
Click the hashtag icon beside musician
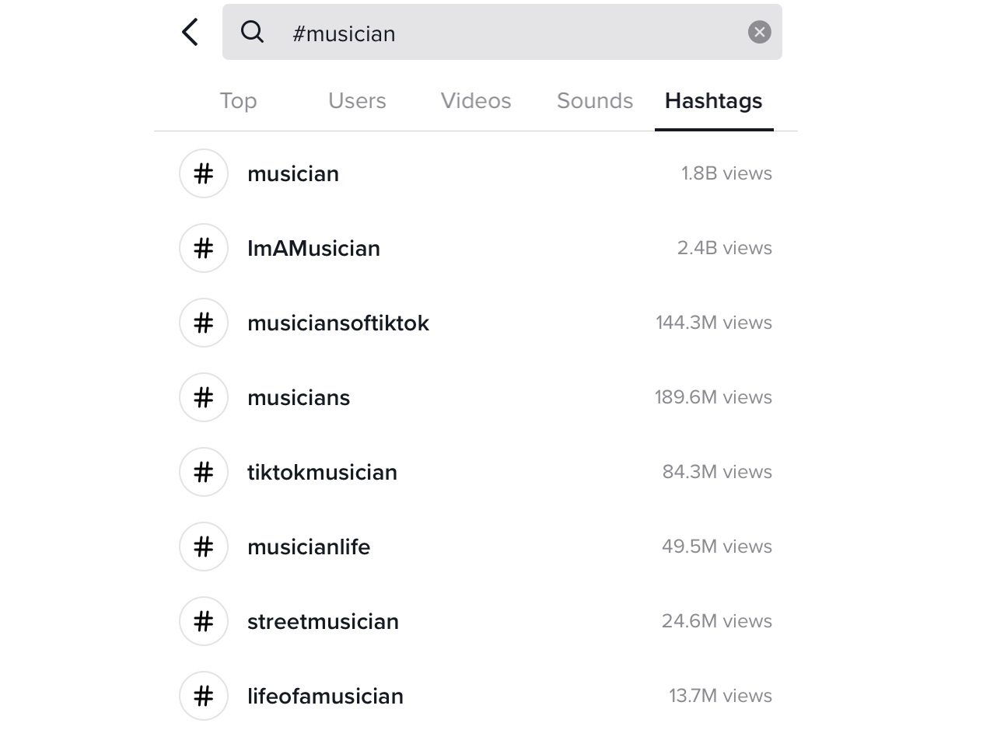204,173
